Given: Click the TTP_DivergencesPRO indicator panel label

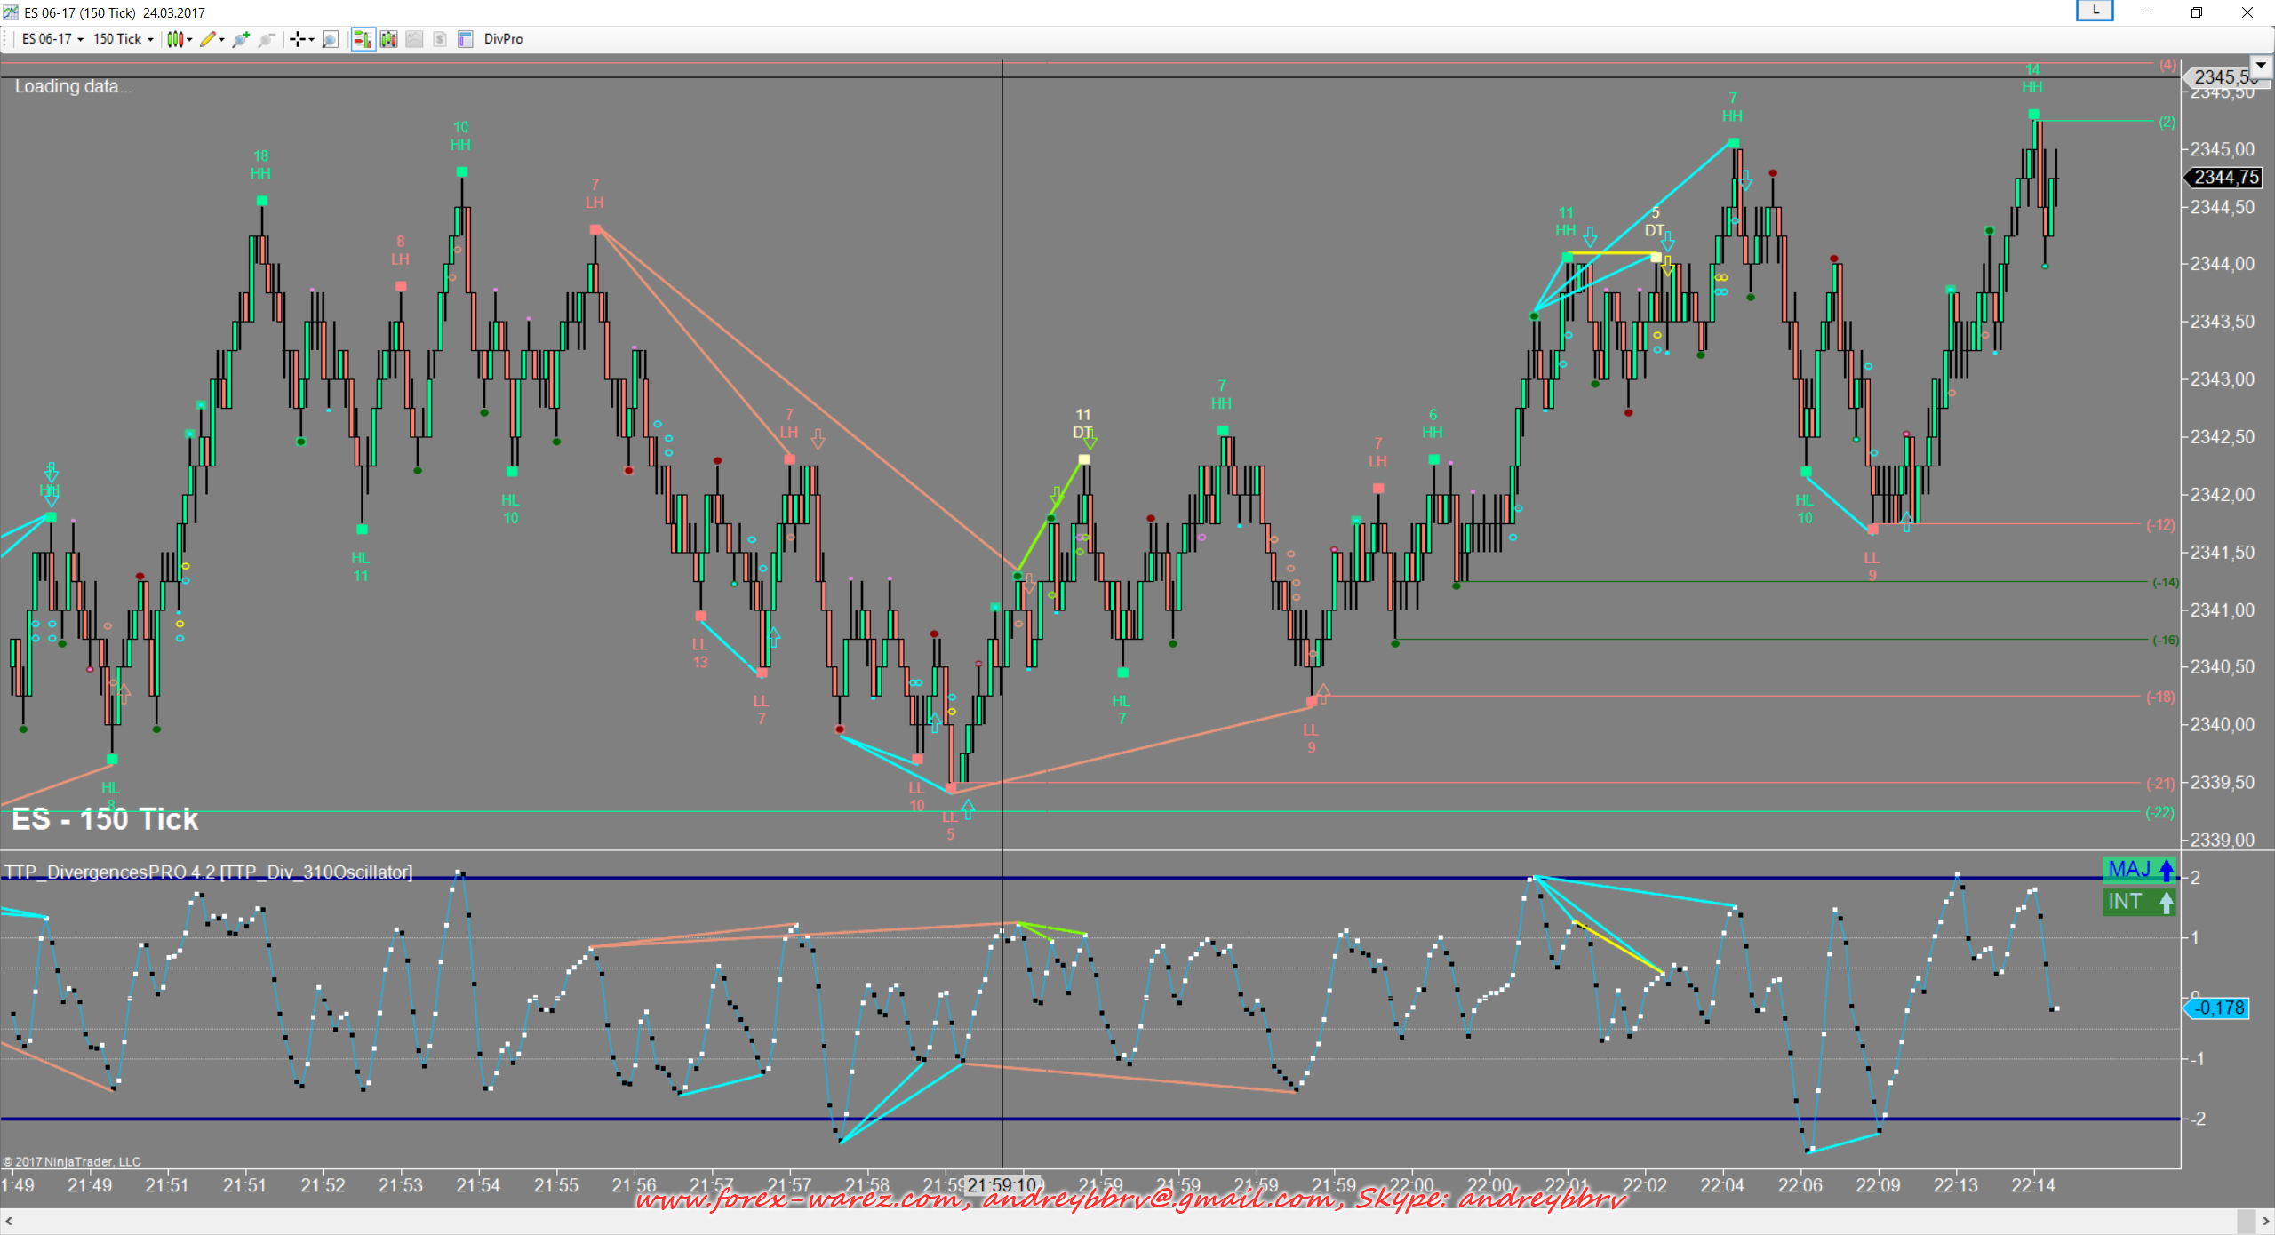Looking at the screenshot, I should coord(209,872).
